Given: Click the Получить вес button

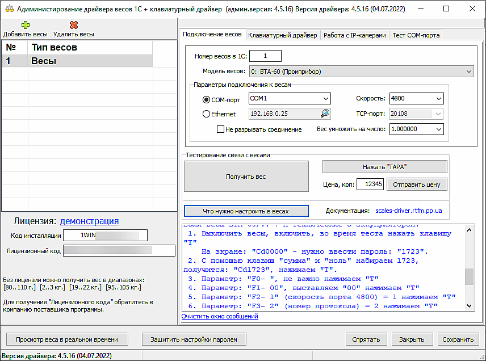Looking at the screenshot, I should [x=246, y=177].
